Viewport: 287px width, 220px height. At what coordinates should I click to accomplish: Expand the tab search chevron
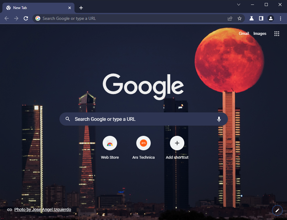[x=239, y=5]
